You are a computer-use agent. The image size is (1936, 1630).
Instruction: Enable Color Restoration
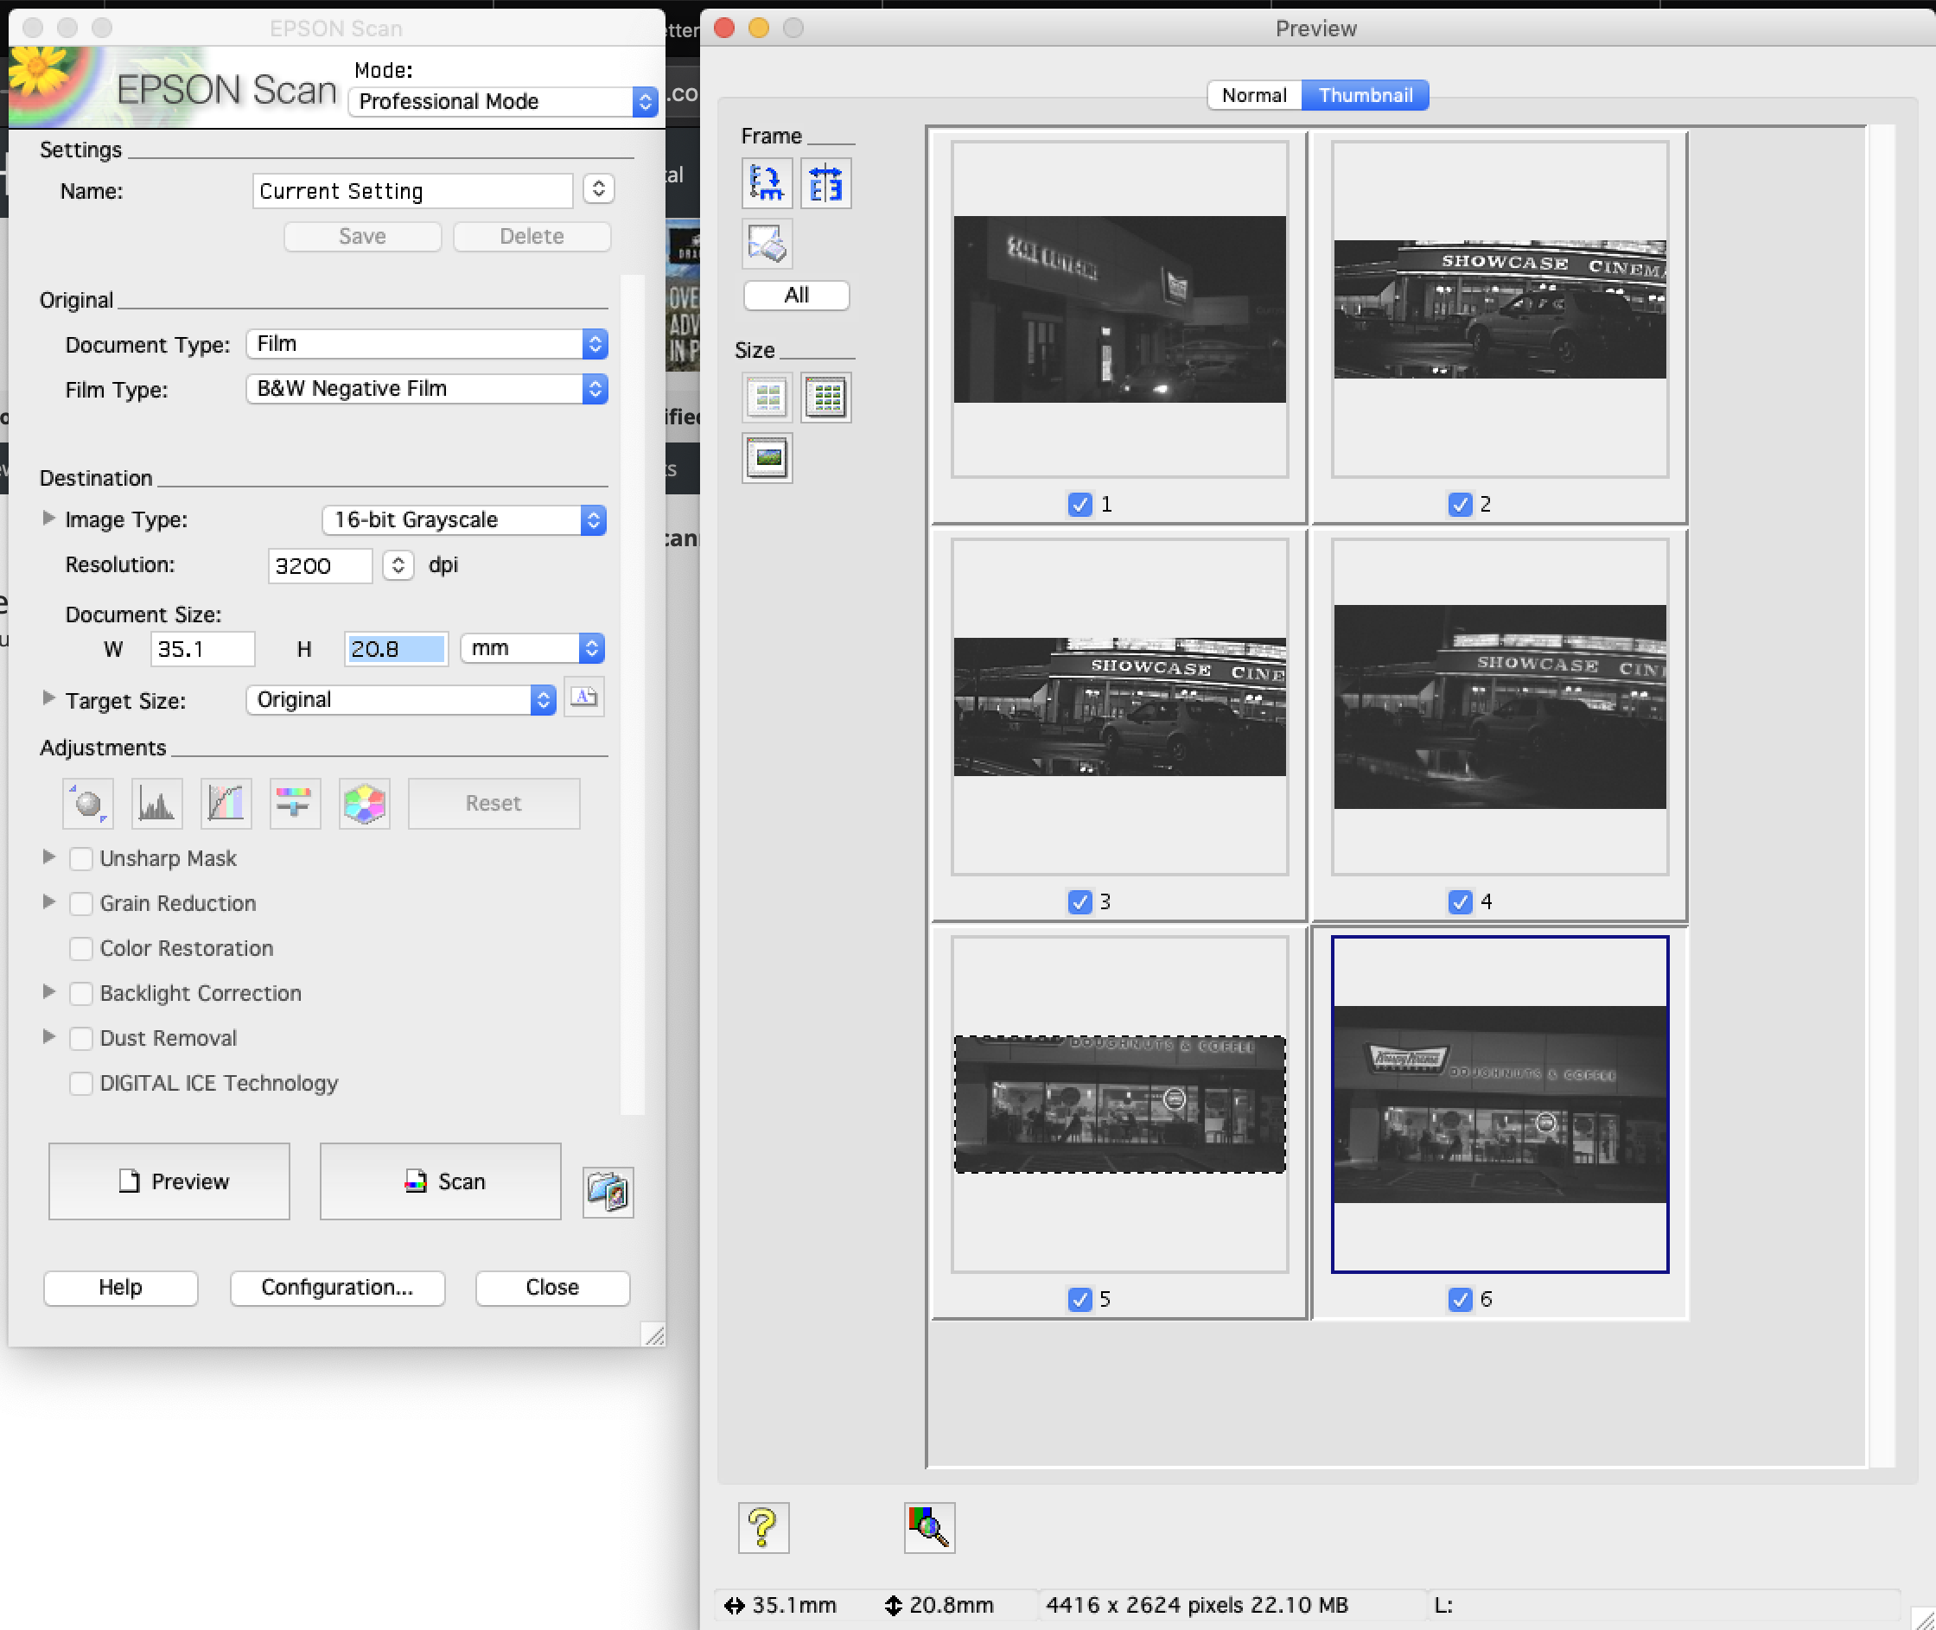point(81,948)
